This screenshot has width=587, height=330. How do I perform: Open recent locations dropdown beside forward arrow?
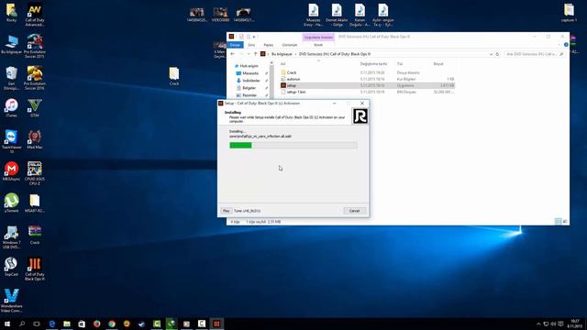[x=249, y=54]
